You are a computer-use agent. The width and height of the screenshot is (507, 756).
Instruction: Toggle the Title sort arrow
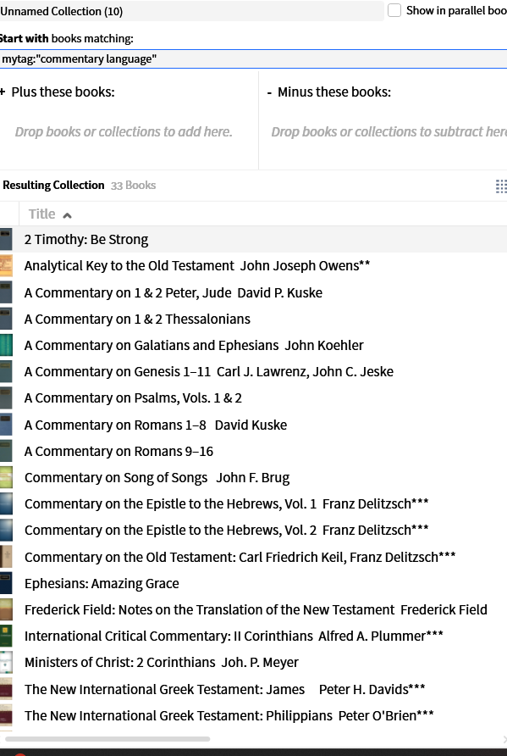pyautogui.click(x=68, y=215)
